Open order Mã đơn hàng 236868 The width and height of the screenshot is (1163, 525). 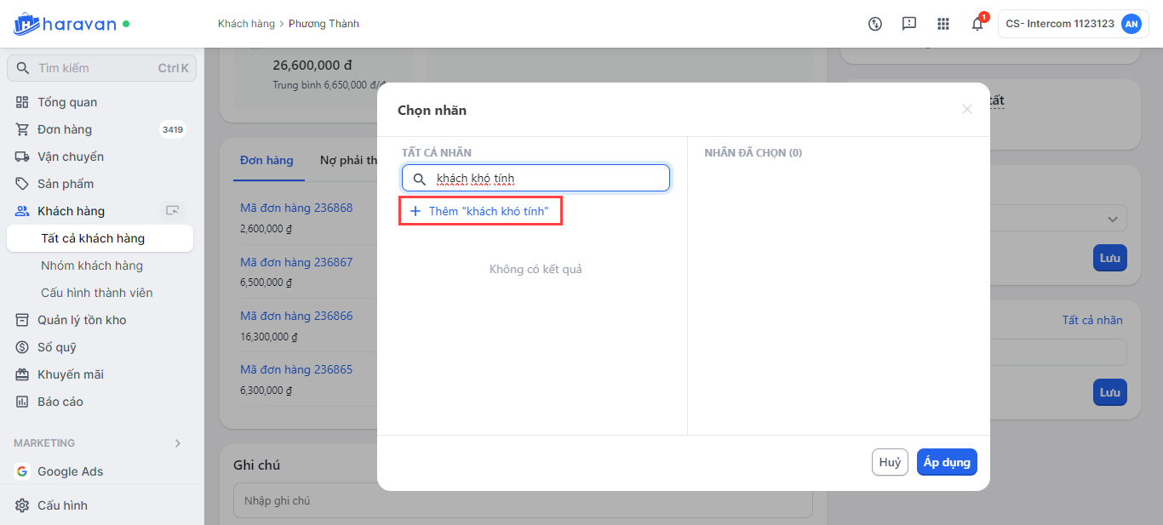296,208
